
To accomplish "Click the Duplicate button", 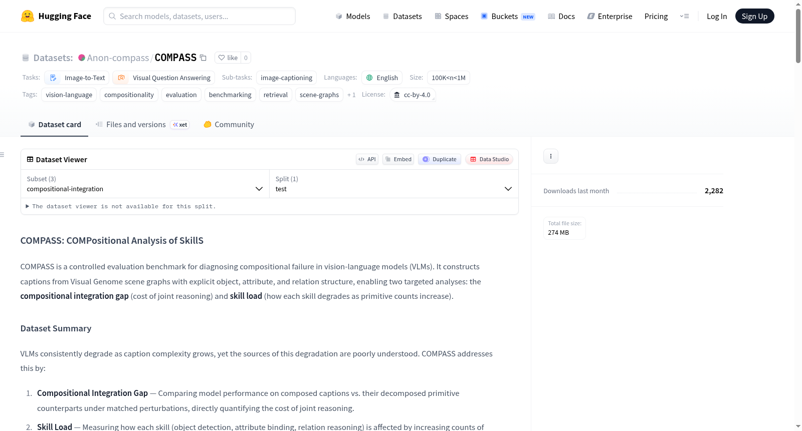I will [x=440, y=159].
